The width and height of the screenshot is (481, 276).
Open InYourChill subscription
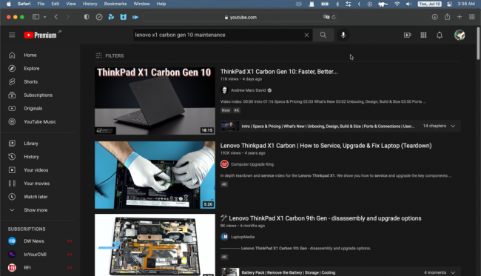tap(35, 255)
